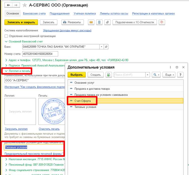Viewport: 189px width, 175px height.
Task: Click Подключение к 1С-Отчетности button
Action: coord(135,22)
